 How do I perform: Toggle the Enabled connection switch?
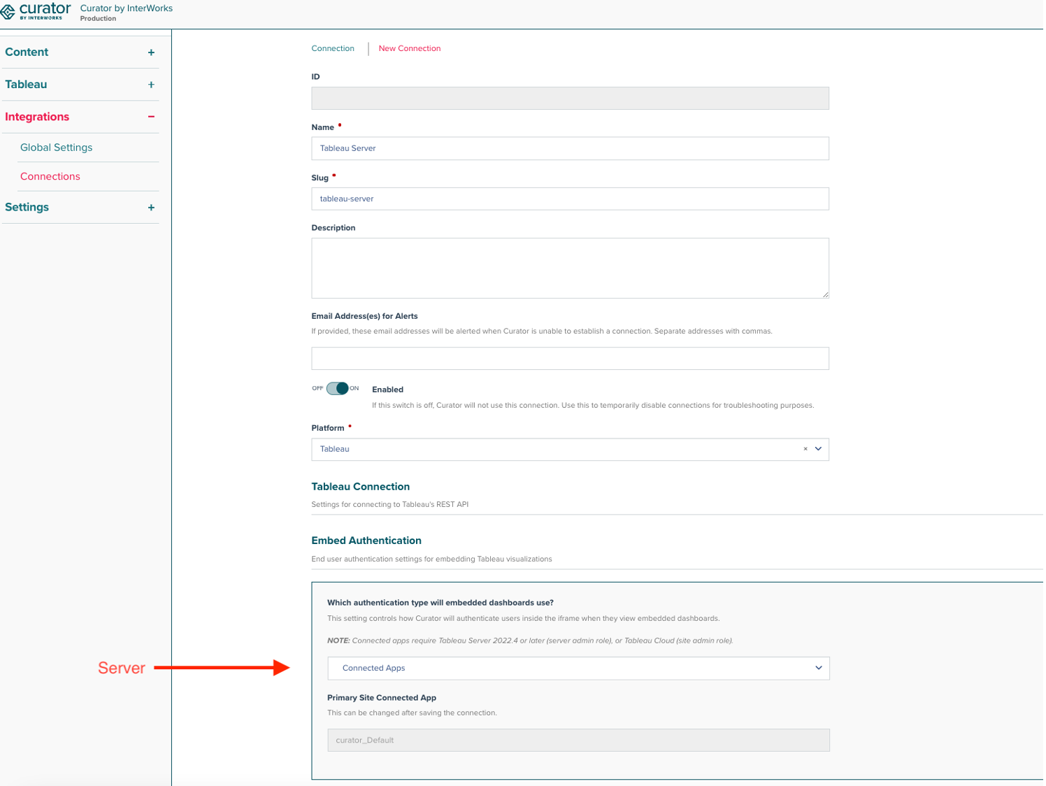point(338,388)
